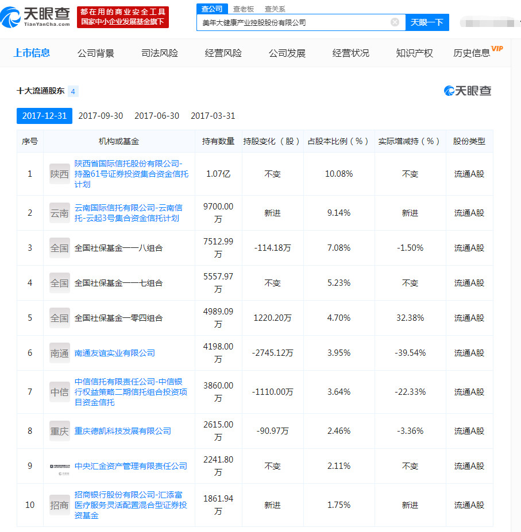Click the 天眼一下 search button
This screenshot has height=532, width=521.
pyautogui.click(x=427, y=22)
